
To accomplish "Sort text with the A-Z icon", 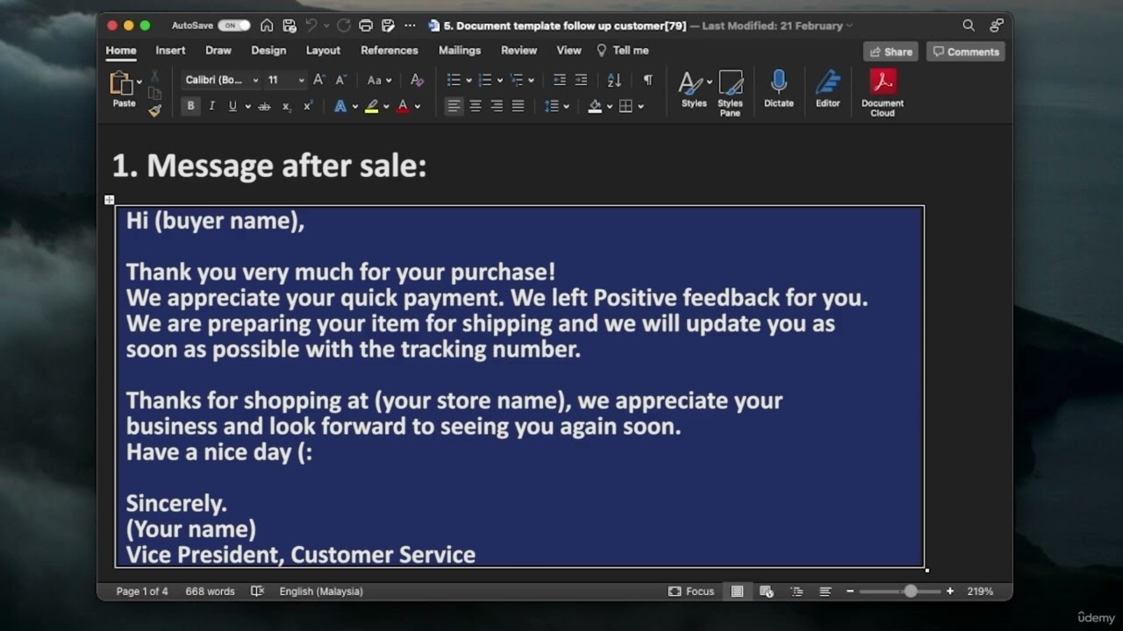I will point(614,80).
